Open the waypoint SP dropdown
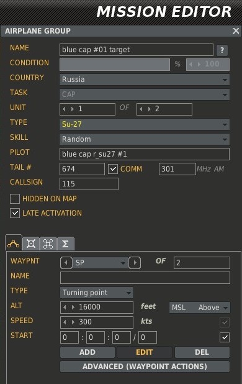Image resolution: width=242 pixels, height=384 pixels. pos(101,263)
